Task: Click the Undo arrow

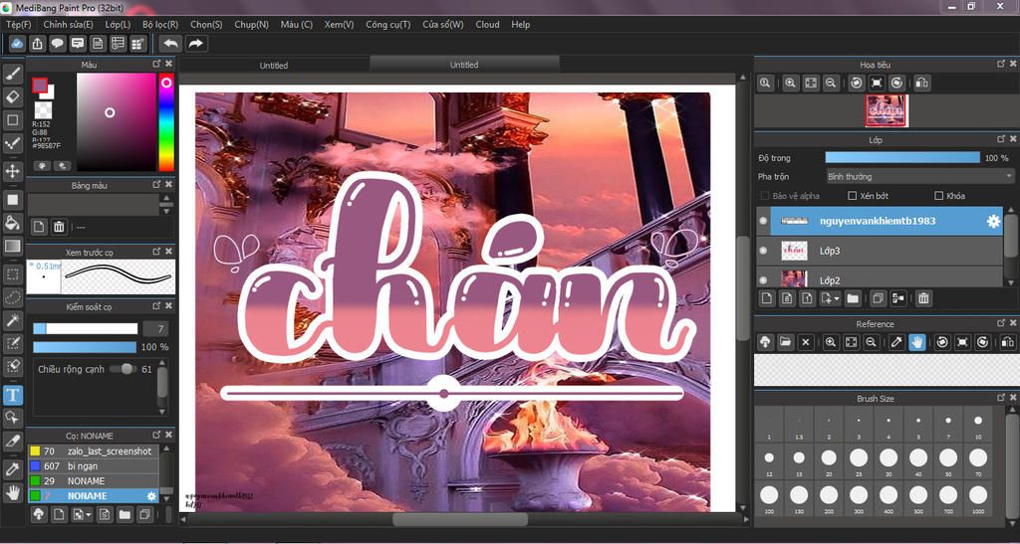Action: click(x=171, y=44)
